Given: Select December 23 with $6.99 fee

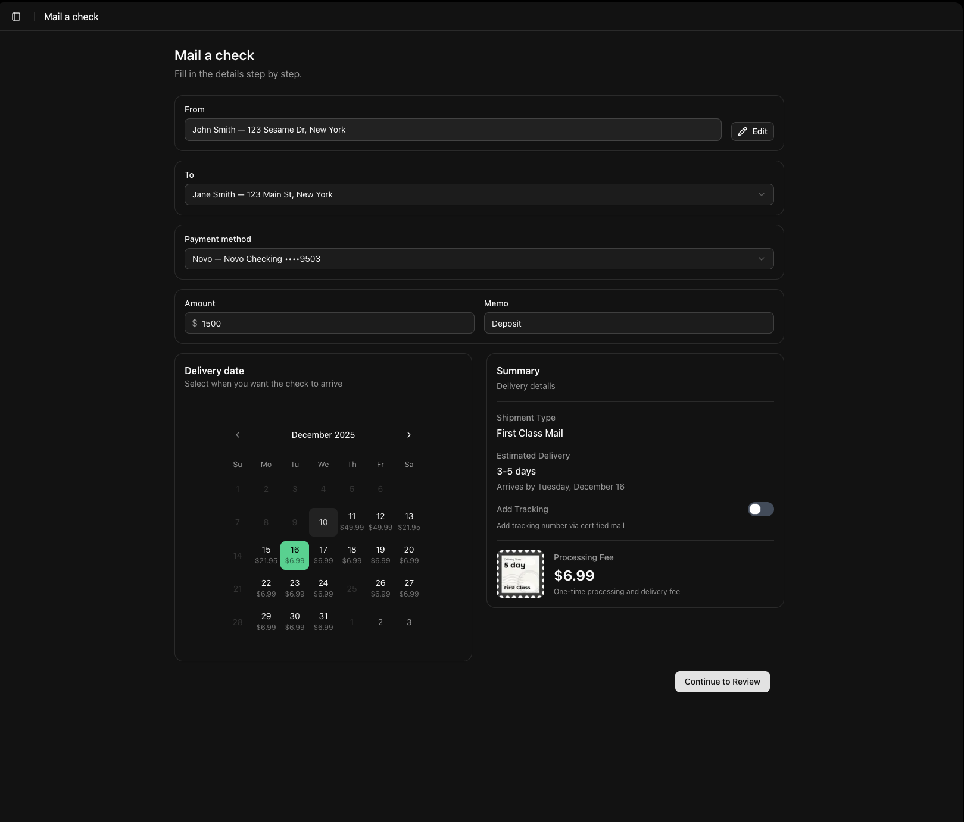Looking at the screenshot, I should pyautogui.click(x=294, y=588).
